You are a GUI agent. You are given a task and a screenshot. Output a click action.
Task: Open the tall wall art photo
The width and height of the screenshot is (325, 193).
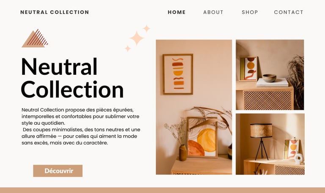(x=194, y=107)
